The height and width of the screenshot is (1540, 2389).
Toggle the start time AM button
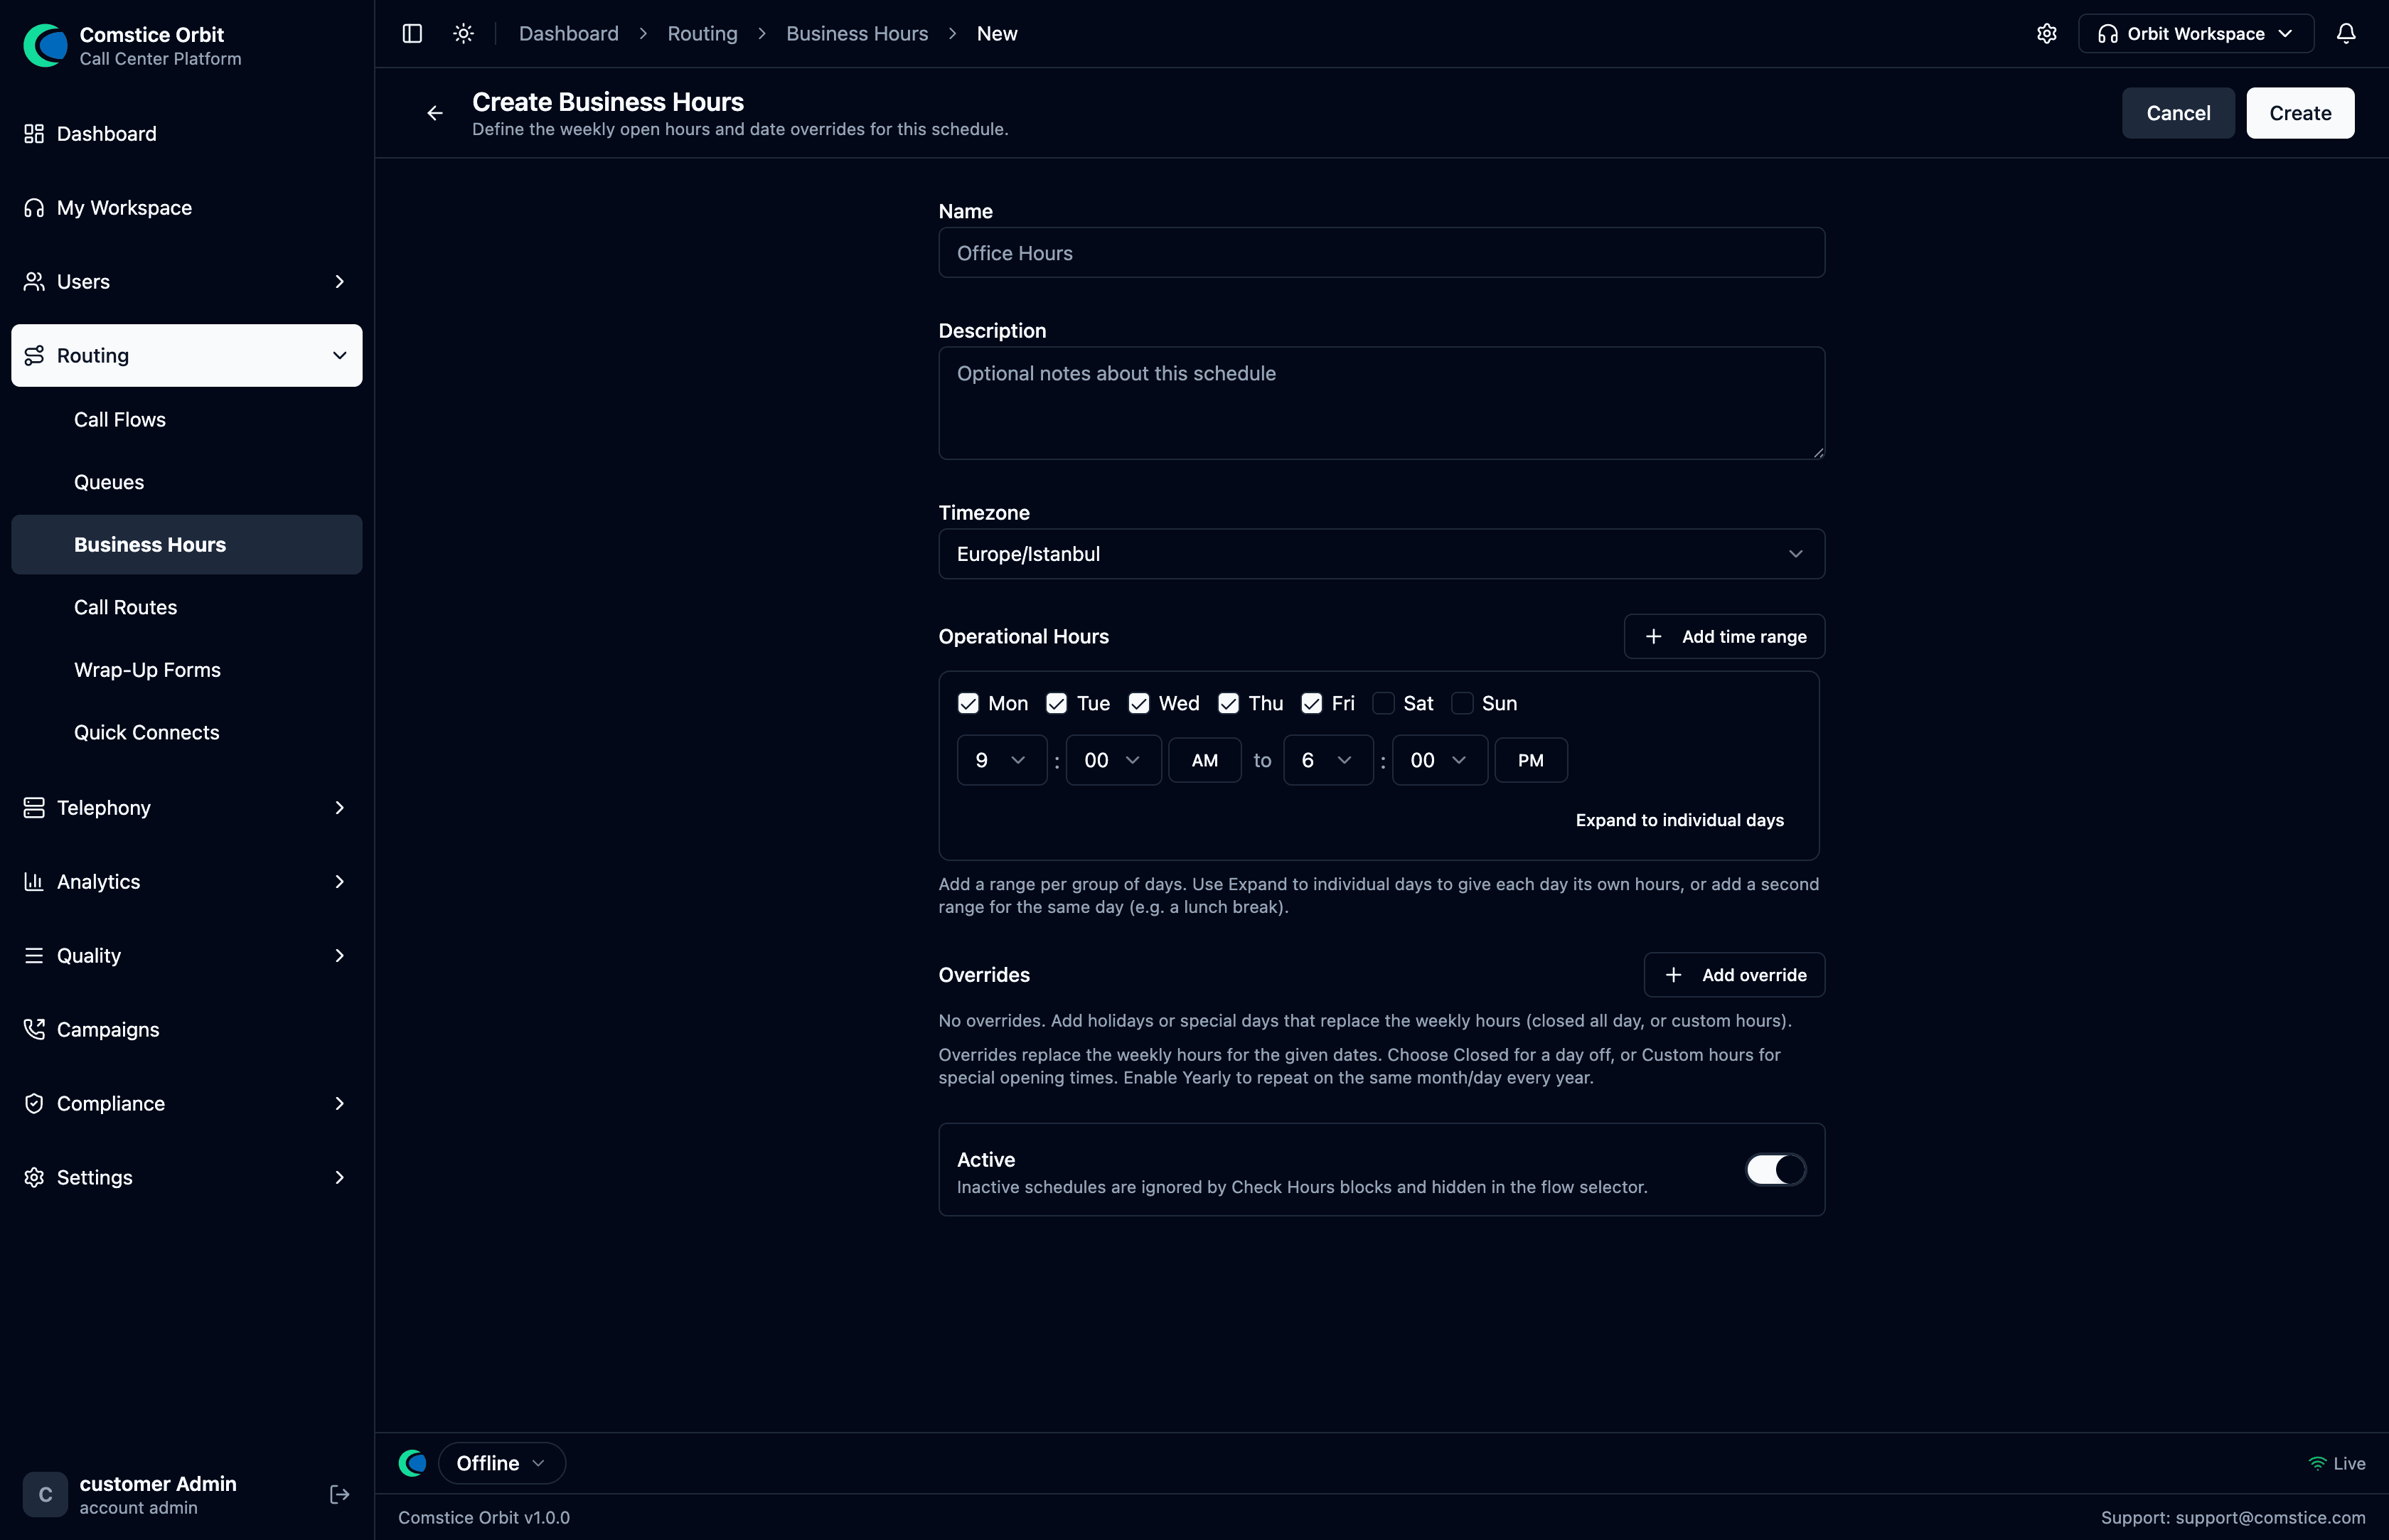[1205, 760]
